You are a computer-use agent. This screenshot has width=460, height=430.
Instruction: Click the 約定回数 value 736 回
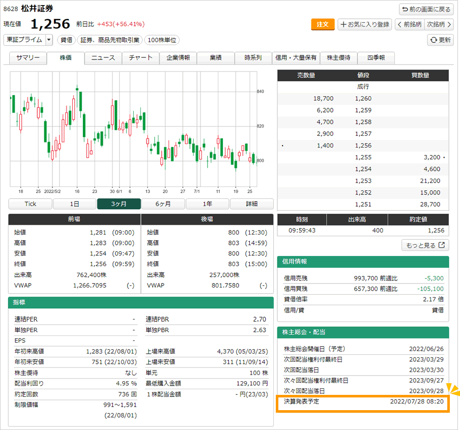point(128,394)
